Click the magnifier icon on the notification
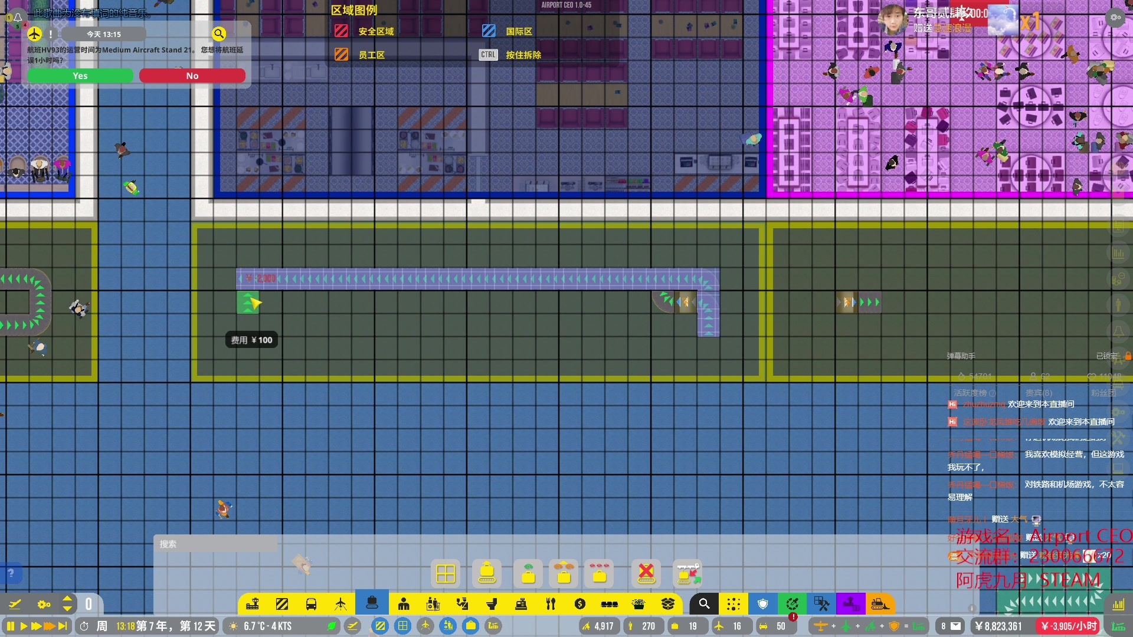 pos(219,34)
